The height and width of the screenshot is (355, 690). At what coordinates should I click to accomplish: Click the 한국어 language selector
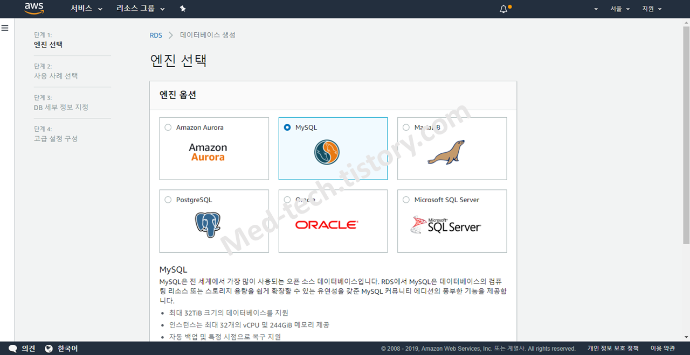(x=67, y=349)
